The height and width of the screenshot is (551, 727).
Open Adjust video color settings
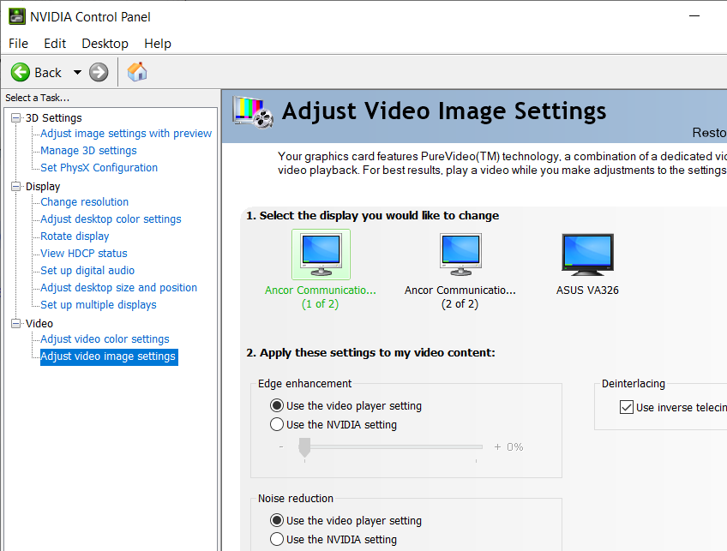(x=105, y=339)
